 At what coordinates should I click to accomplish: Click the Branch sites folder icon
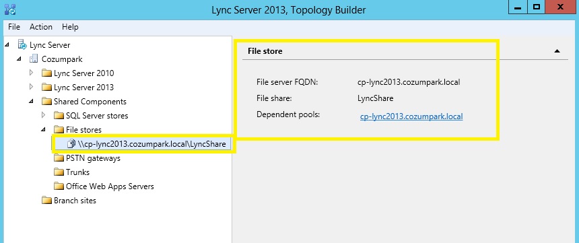click(x=46, y=201)
